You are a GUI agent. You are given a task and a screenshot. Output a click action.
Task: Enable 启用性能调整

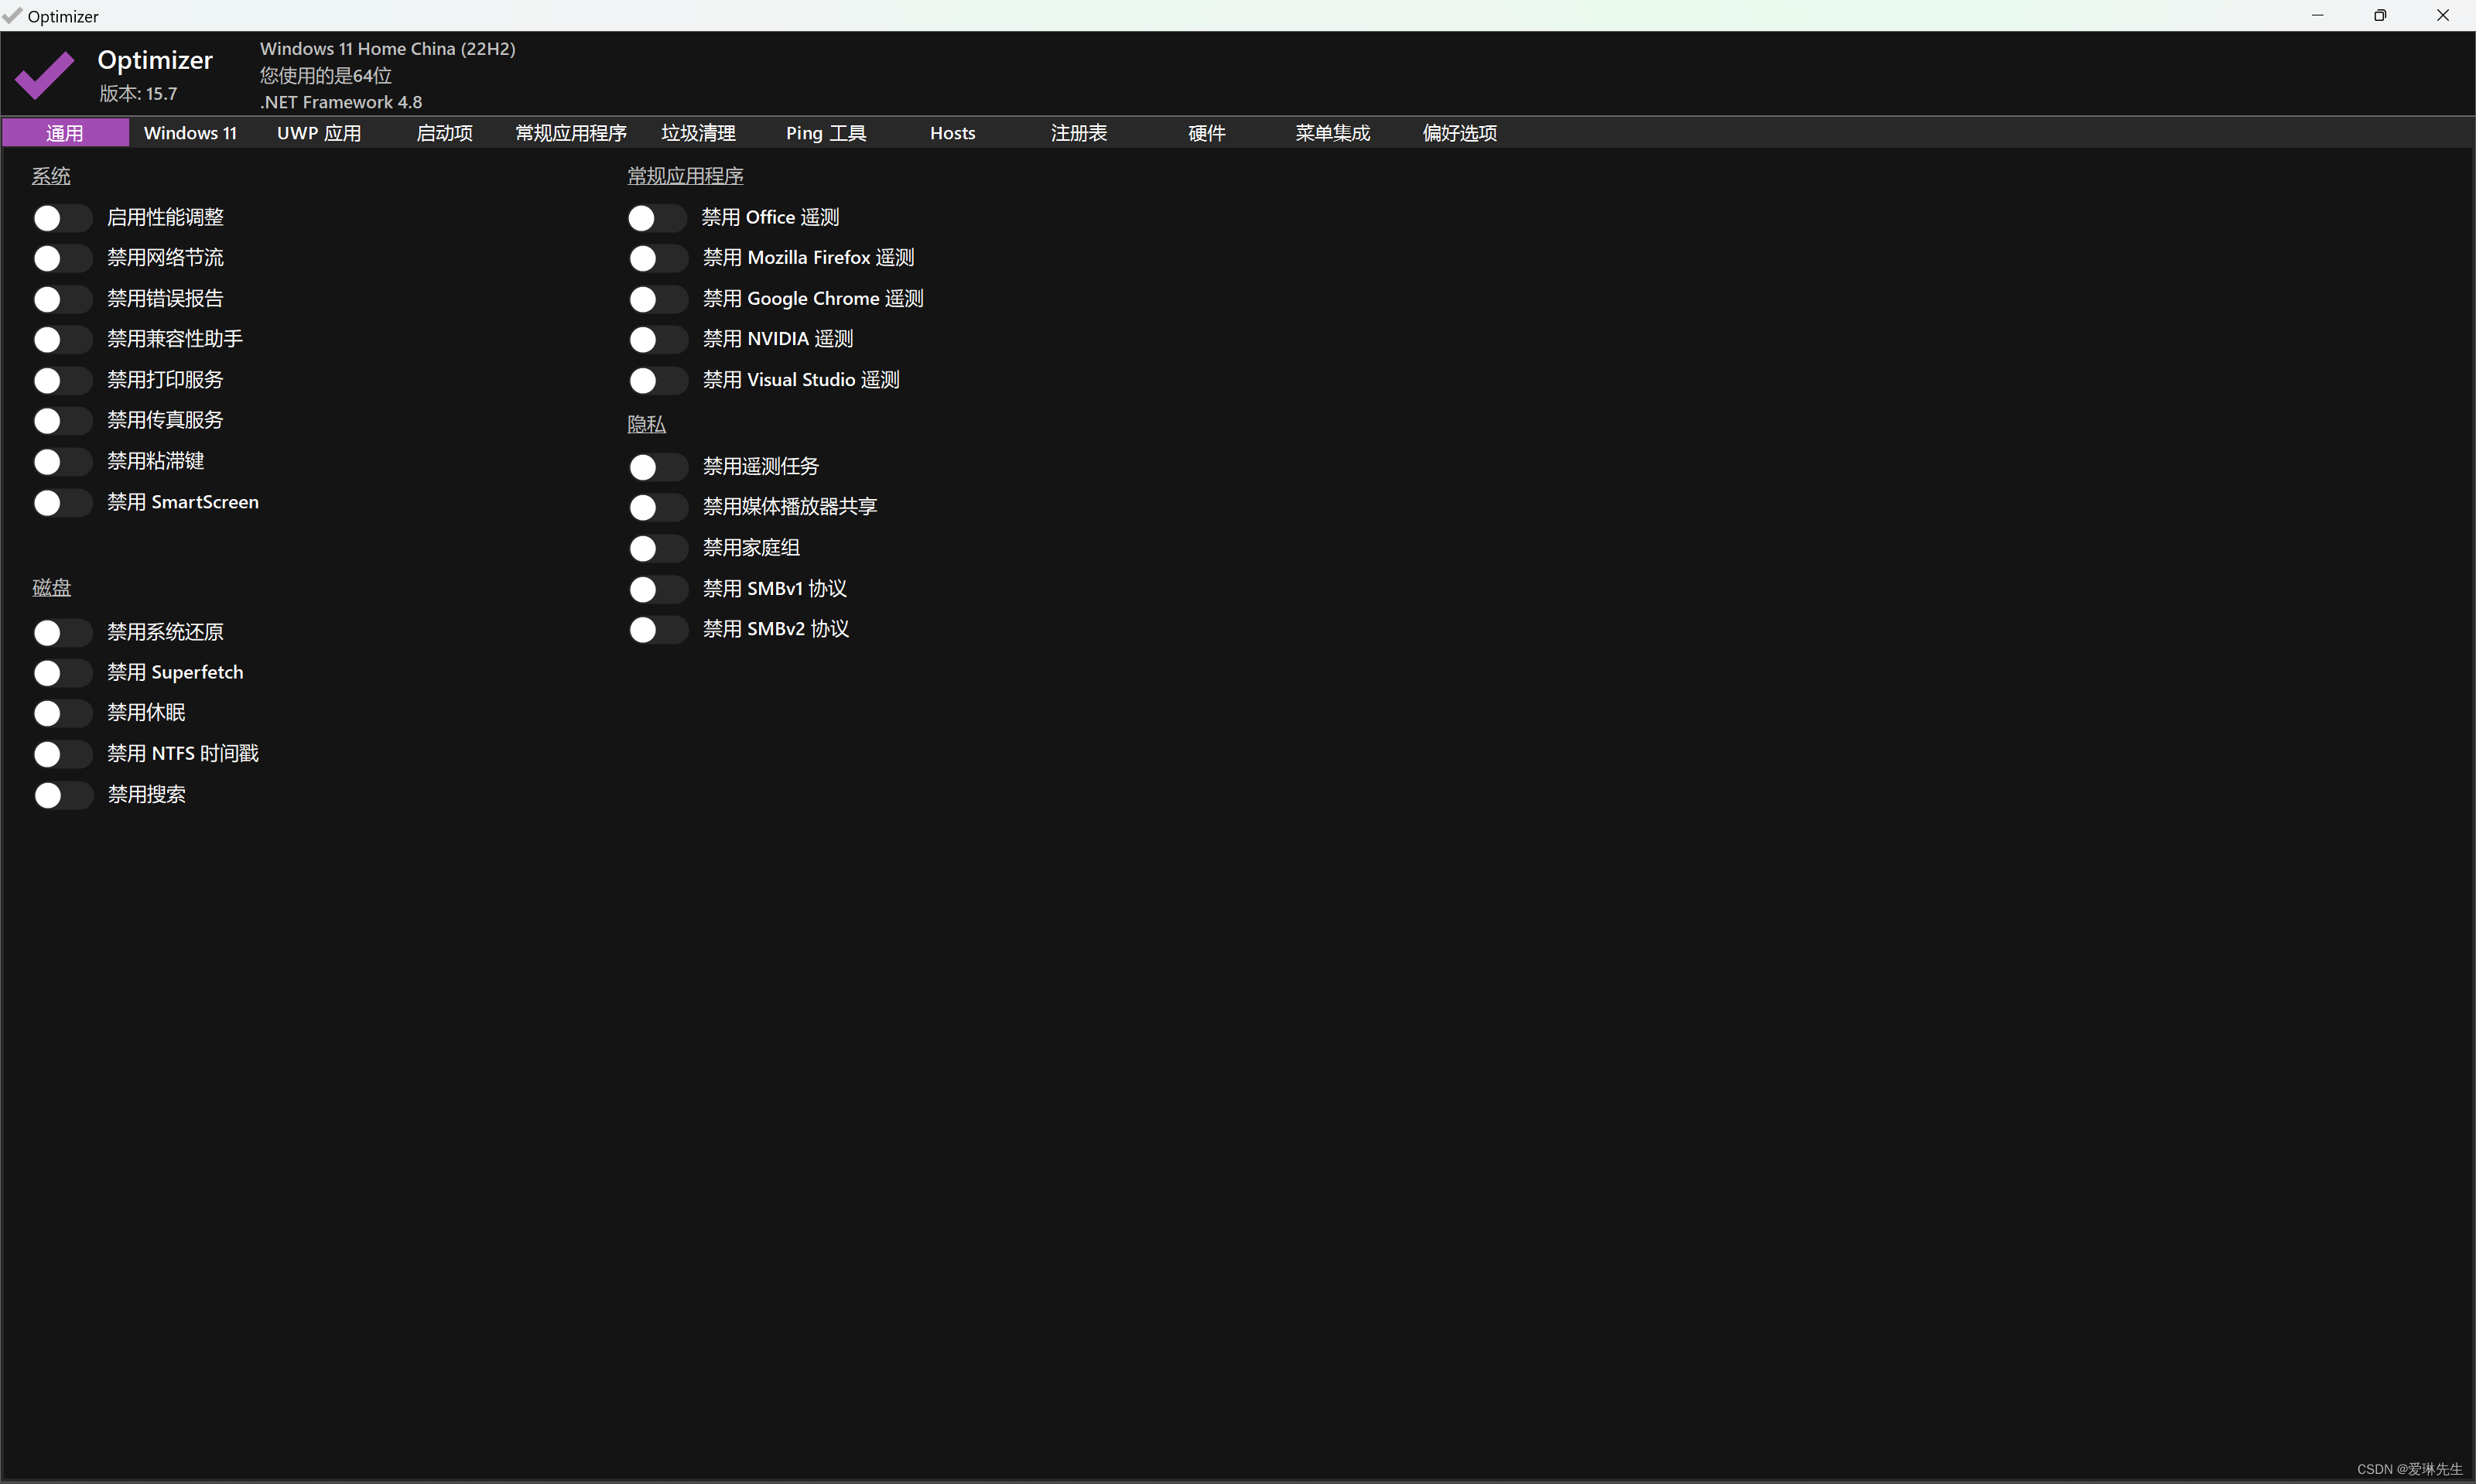click(63, 217)
